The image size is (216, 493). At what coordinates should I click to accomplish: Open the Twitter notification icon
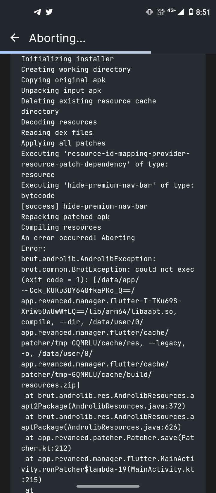[x=49, y=12]
